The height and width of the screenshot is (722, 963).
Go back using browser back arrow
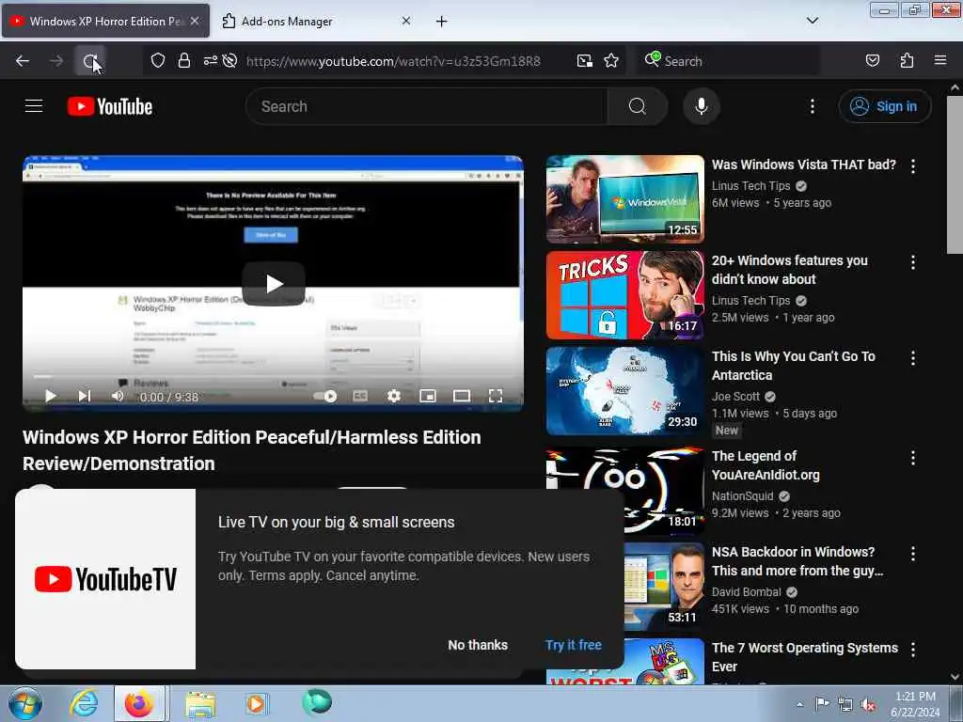click(x=23, y=61)
